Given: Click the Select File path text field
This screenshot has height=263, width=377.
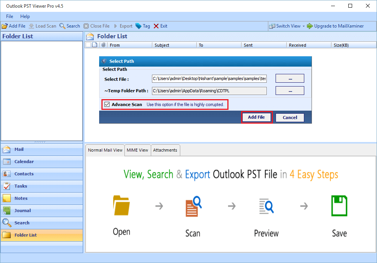Looking at the screenshot, I should [x=209, y=78].
